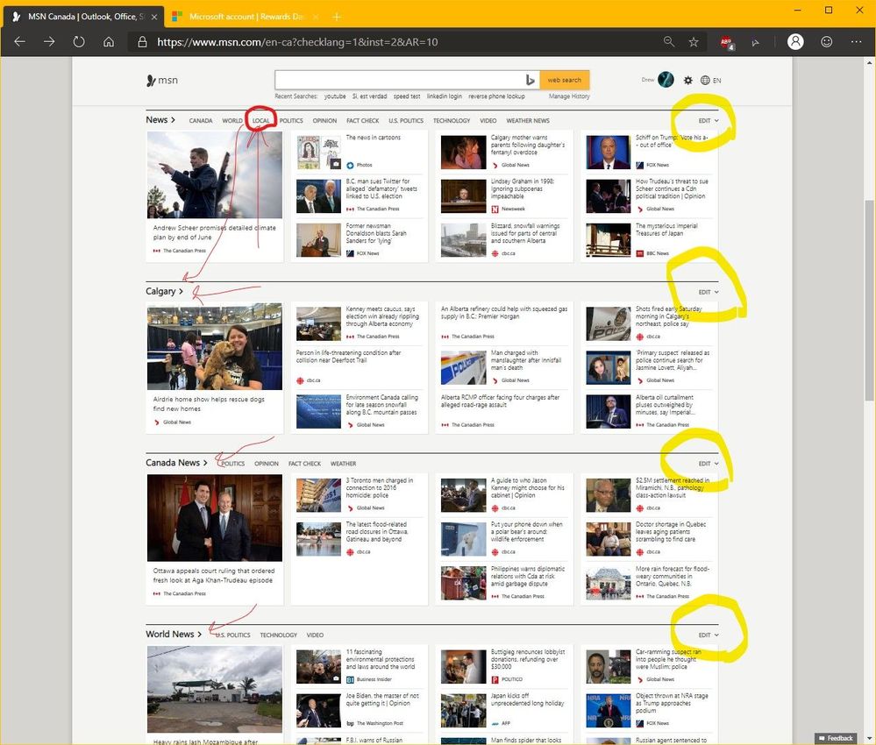Open the News section heading chevron
This screenshot has height=745, width=876.
(174, 119)
